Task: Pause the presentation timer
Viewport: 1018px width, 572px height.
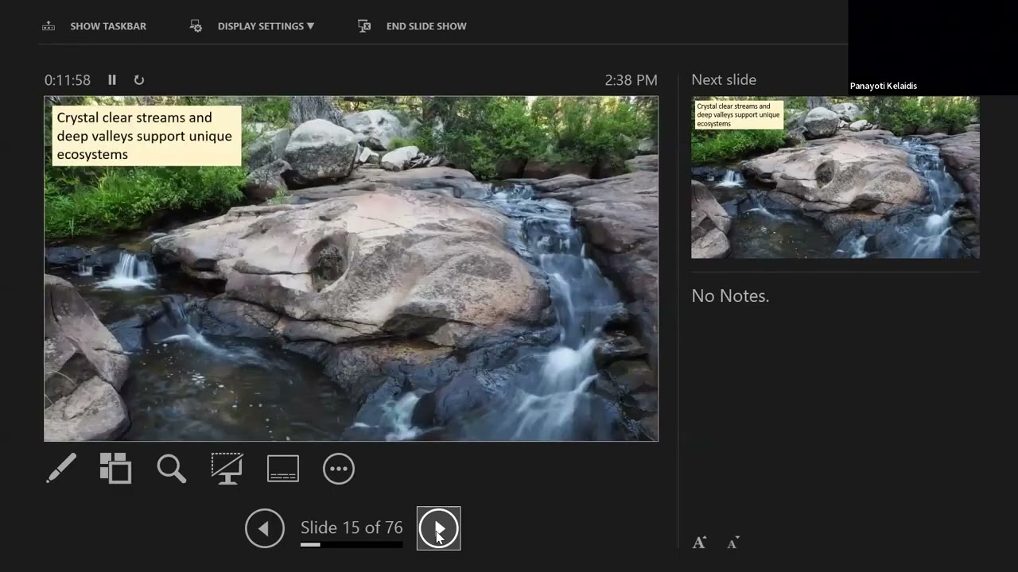Action: [x=112, y=79]
